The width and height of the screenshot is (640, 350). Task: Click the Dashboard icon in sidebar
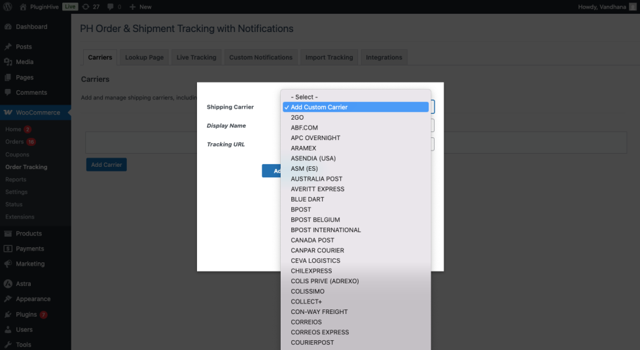pos(8,27)
